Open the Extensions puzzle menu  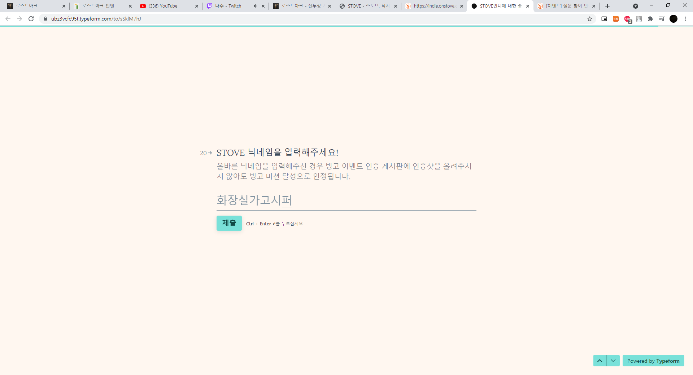650,19
